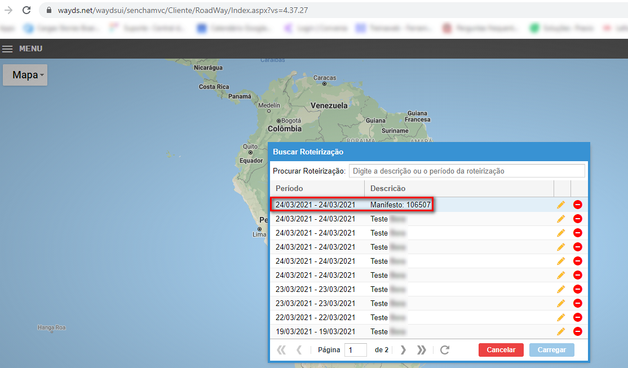The image size is (628, 368).
Task: Edit the Manifesto: 106507 routing with the pencil
Action: coord(561,205)
